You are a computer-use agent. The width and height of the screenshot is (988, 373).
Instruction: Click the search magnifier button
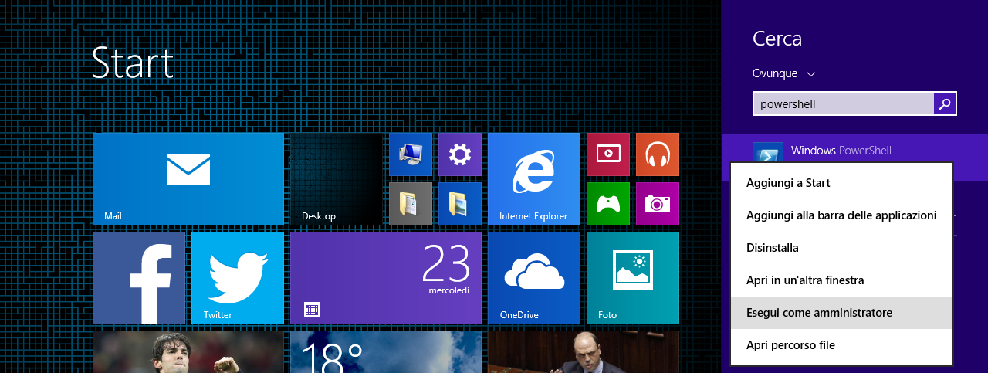(946, 103)
